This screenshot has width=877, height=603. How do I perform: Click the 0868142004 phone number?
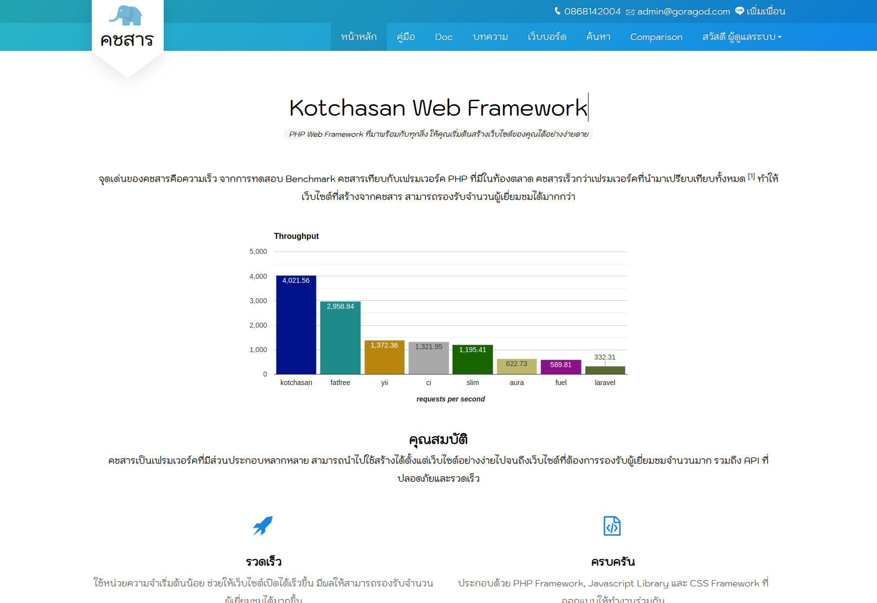[592, 11]
